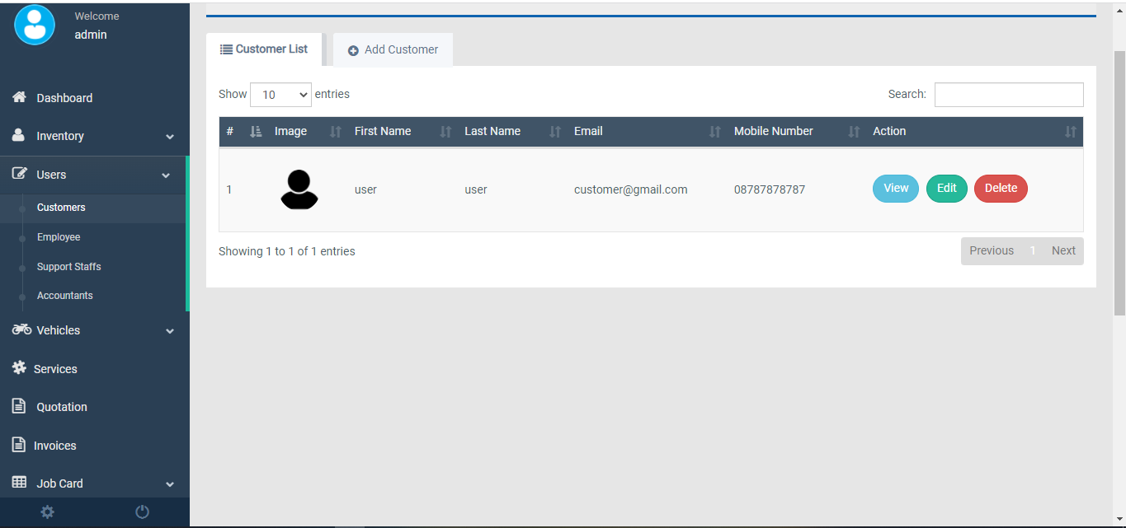Click the customer's profile image thumbnail
The width and height of the screenshot is (1126, 528).
coord(299,189)
